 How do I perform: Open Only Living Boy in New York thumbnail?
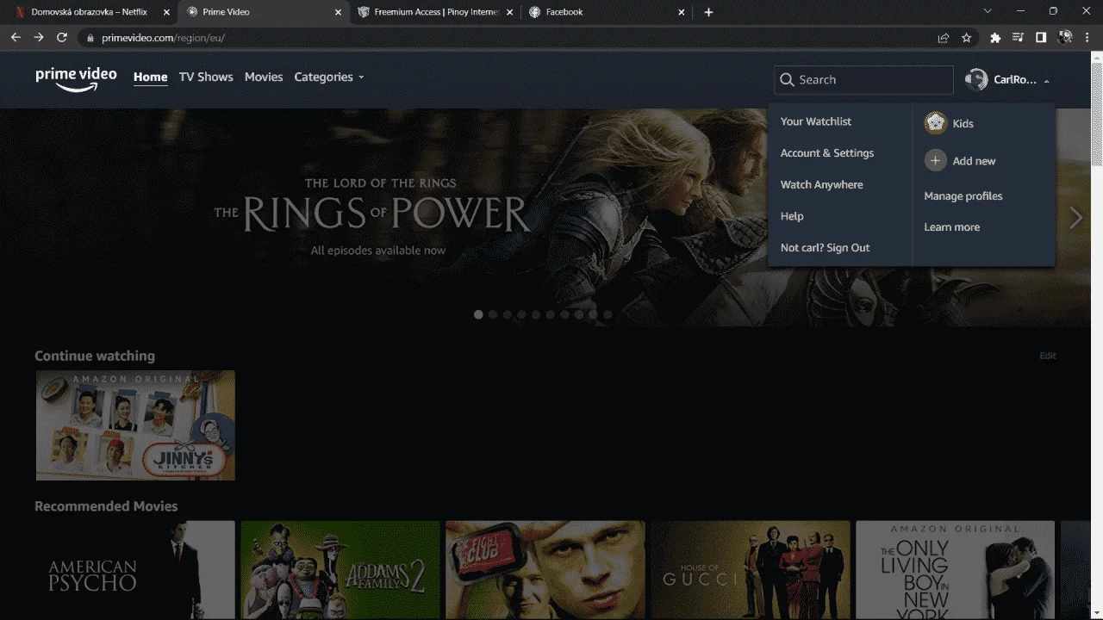click(x=956, y=570)
